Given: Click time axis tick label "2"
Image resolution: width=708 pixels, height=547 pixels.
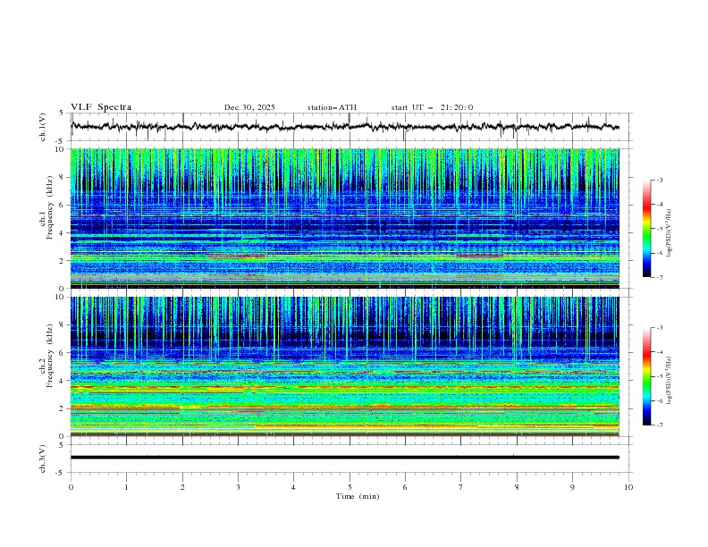Looking at the screenshot, I should point(182,487).
